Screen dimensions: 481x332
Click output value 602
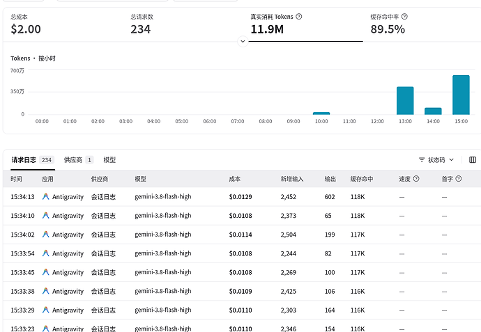330,197
